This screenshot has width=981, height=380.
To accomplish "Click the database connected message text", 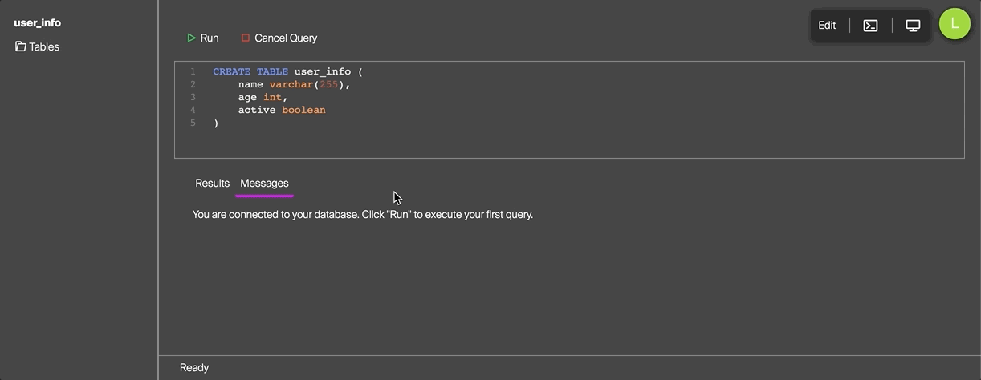I will 362,215.
